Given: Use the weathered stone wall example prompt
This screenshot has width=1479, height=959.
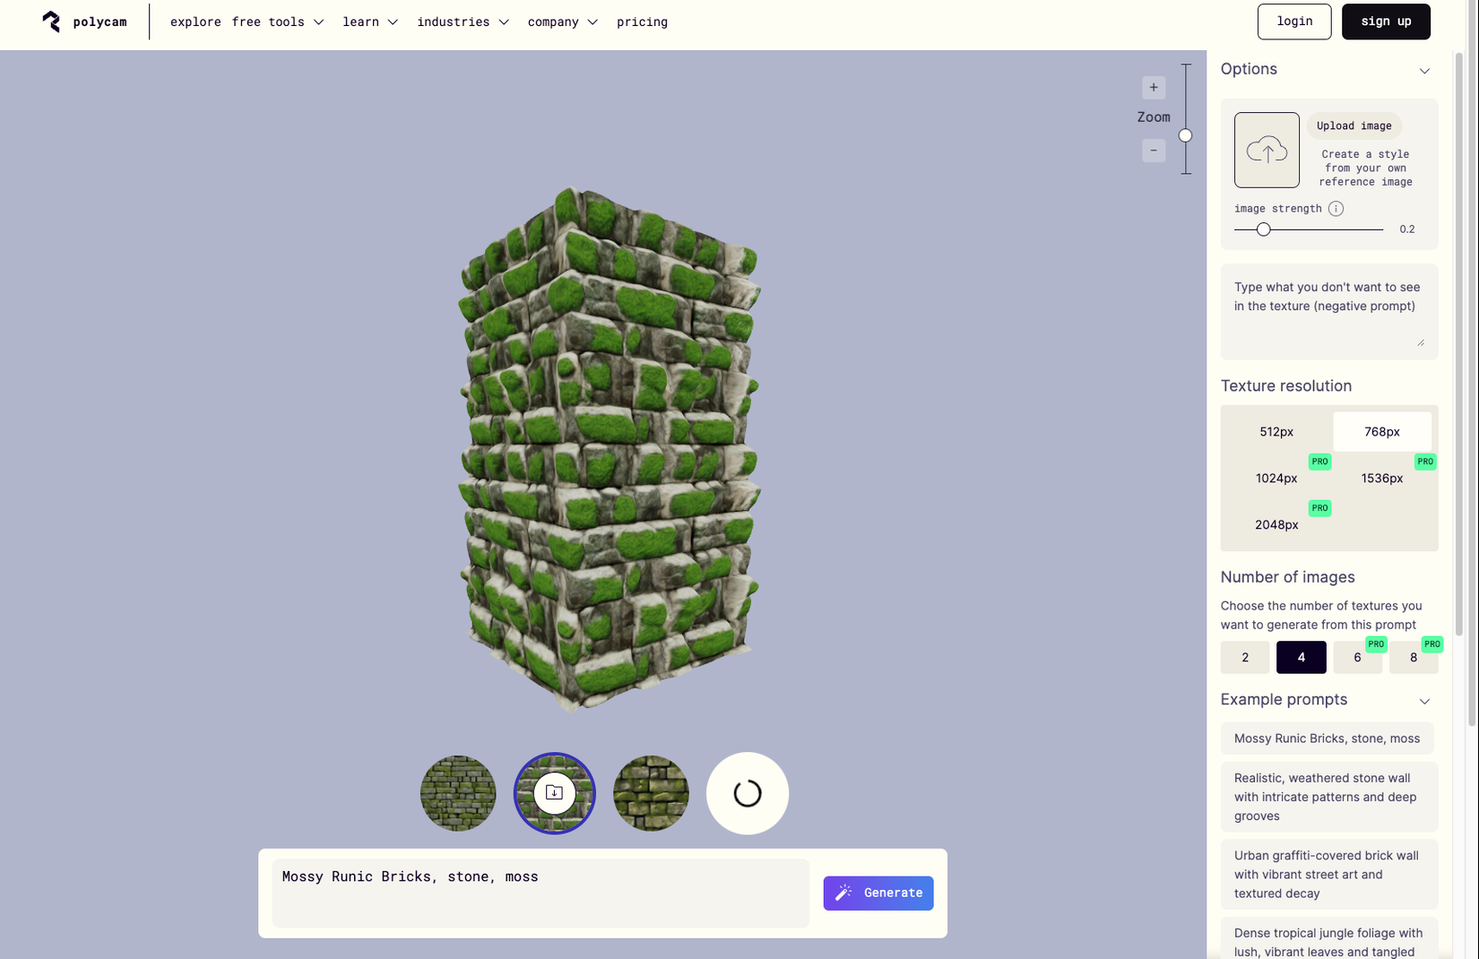Looking at the screenshot, I should pos(1329,797).
